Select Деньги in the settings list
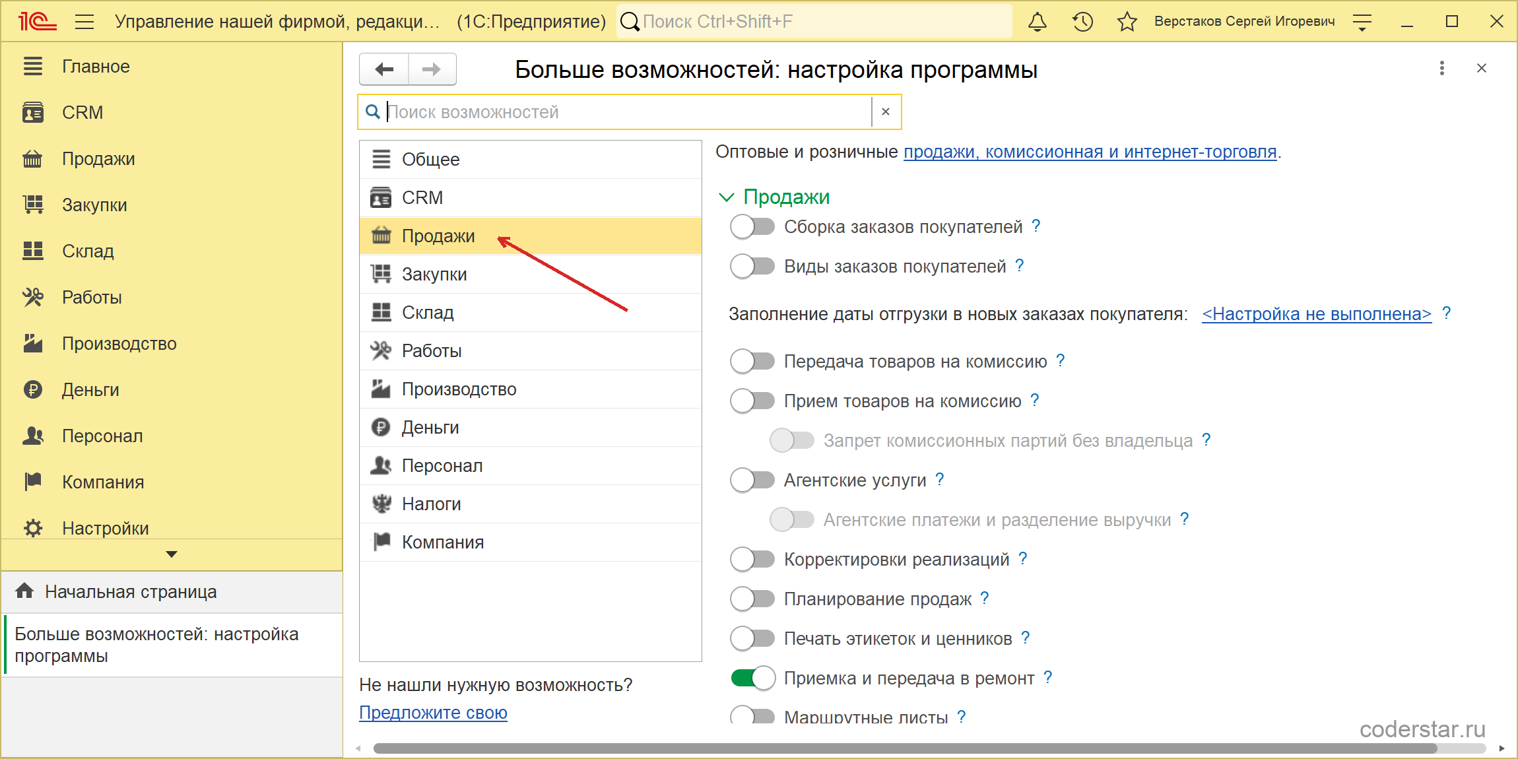Viewport: 1518px width, 759px height. 530,428
